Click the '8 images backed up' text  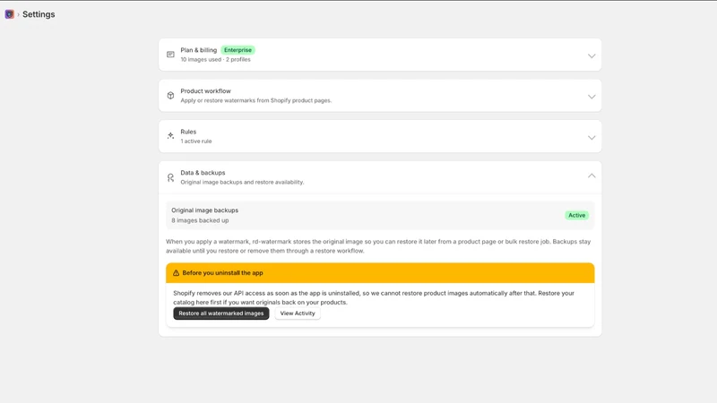(200, 220)
